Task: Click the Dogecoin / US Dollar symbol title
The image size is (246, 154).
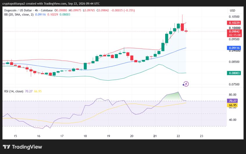Action: tap(18, 10)
